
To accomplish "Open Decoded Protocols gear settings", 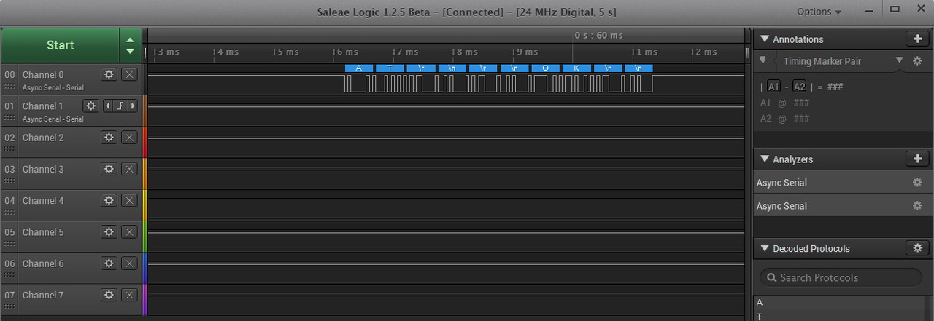I will [916, 248].
